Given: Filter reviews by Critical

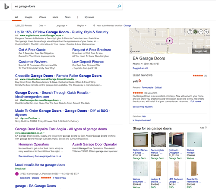Looking at the screenshot, I should point(158,88).
